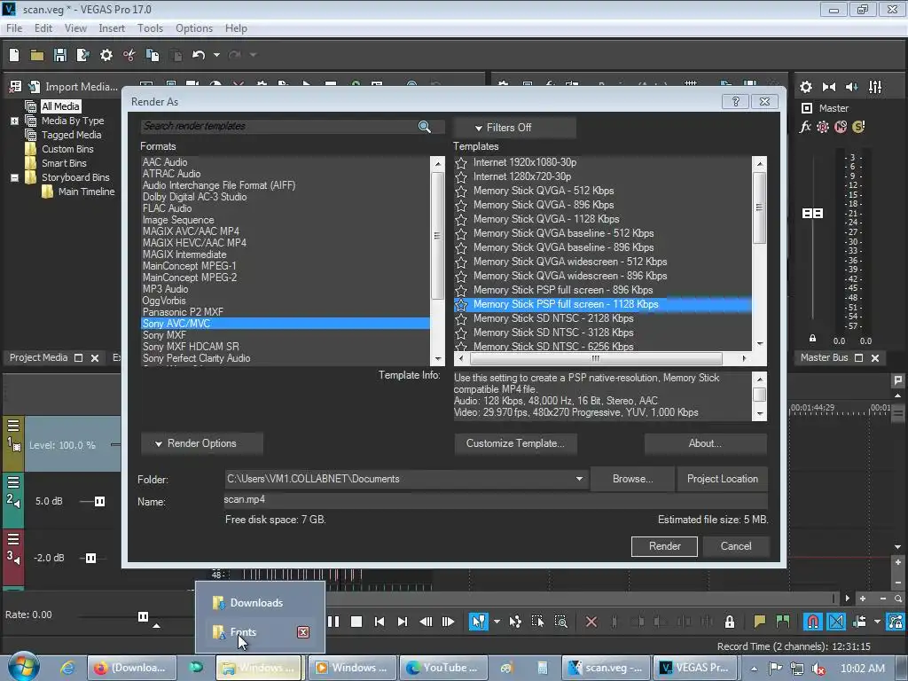Insert a region with green flags icon
Viewport: 908px width, 681px height.
pyautogui.click(x=782, y=622)
